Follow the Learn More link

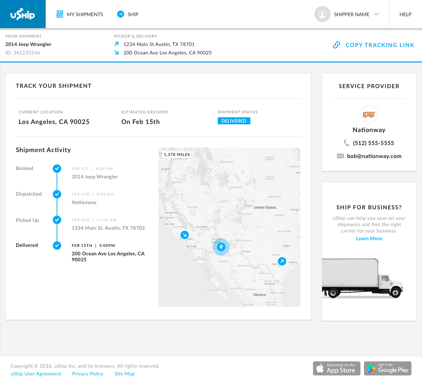(369, 238)
